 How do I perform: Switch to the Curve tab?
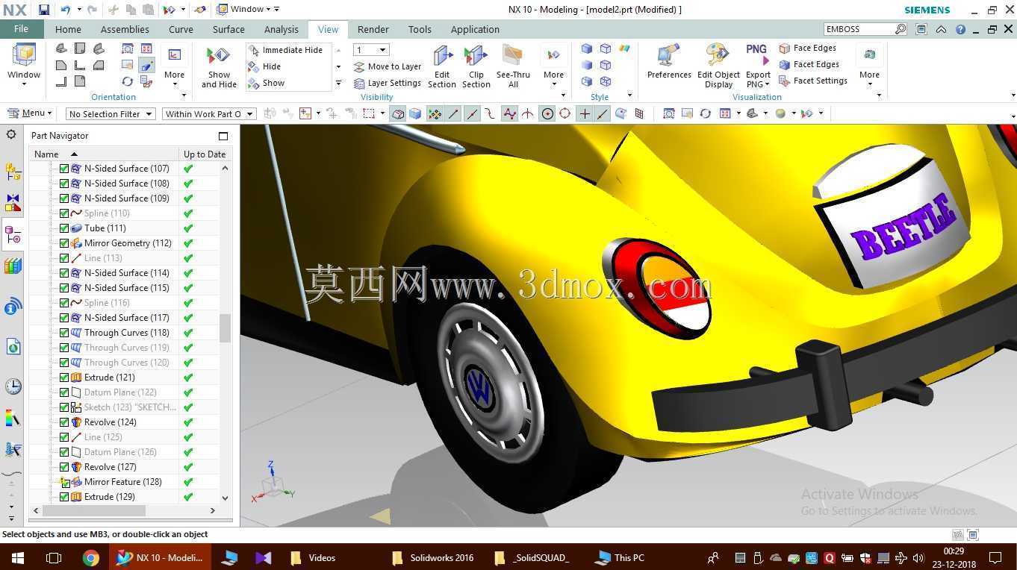[x=181, y=29]
